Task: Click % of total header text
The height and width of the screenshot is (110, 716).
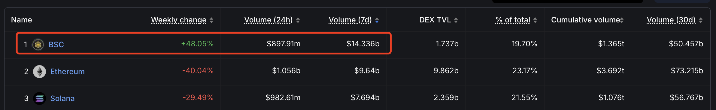Action: coord(513,20)
